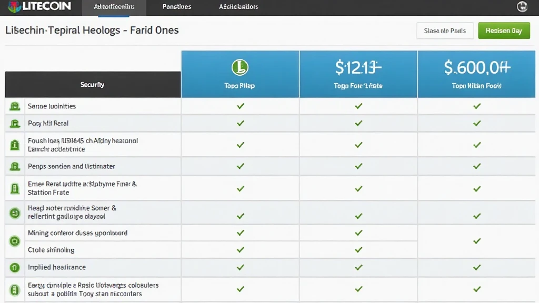Toggle Senoe luoinities check under Topo Ritap
The width and height of the screenshot is (539, 303).
point(240,106)
